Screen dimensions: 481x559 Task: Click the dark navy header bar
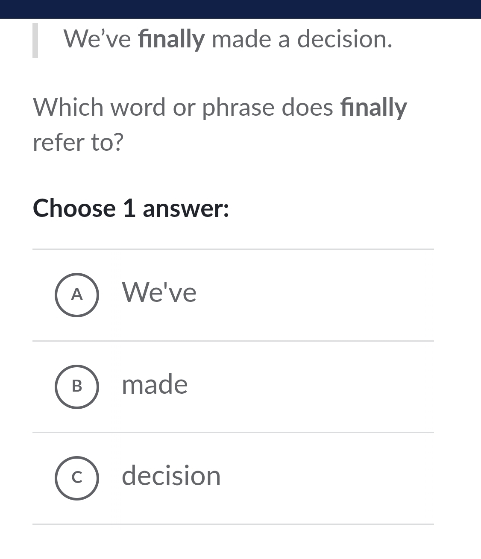240,9
